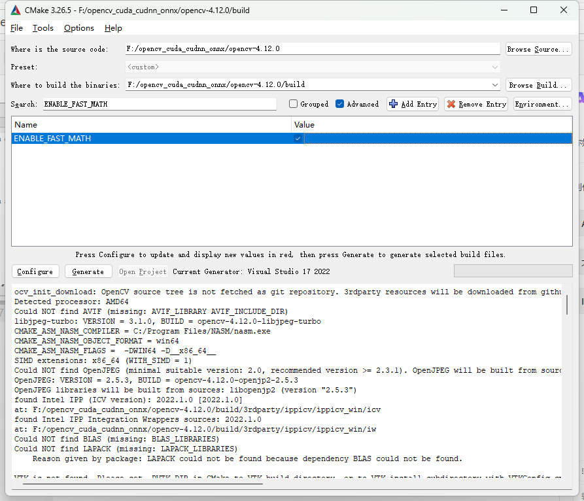
Task: Click the CMake logo icon in title bar
Action: click(15, 10)
